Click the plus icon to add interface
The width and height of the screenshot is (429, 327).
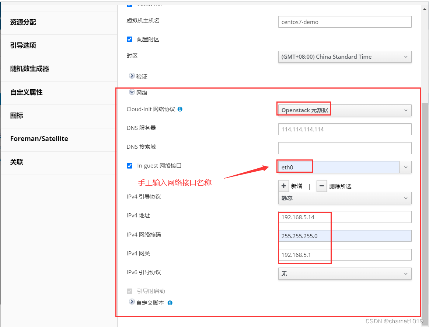click(283, 186)
